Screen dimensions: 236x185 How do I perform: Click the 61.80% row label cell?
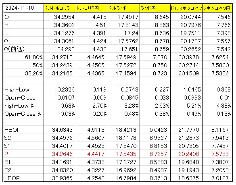coord(23,57)
